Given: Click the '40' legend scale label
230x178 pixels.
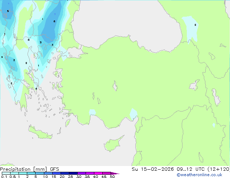Looking at the screenshot, I should click(x=95, y=177).
